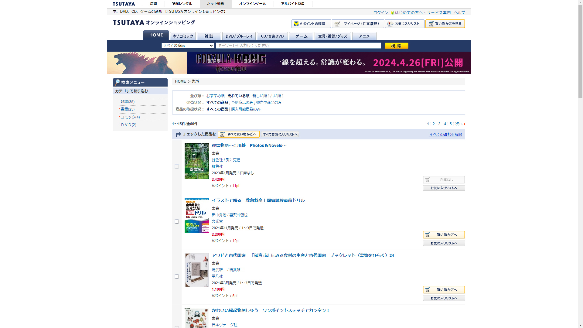View the shopping cart 買い物かごを見る
The image size is (583, 328).
click(445, 24)
